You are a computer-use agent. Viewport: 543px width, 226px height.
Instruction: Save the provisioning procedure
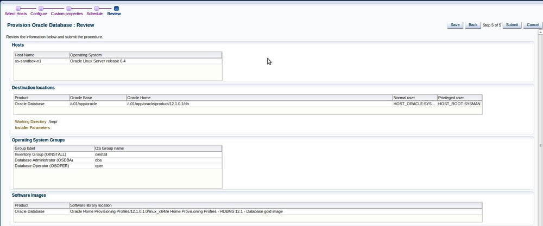tap(455, 25)
